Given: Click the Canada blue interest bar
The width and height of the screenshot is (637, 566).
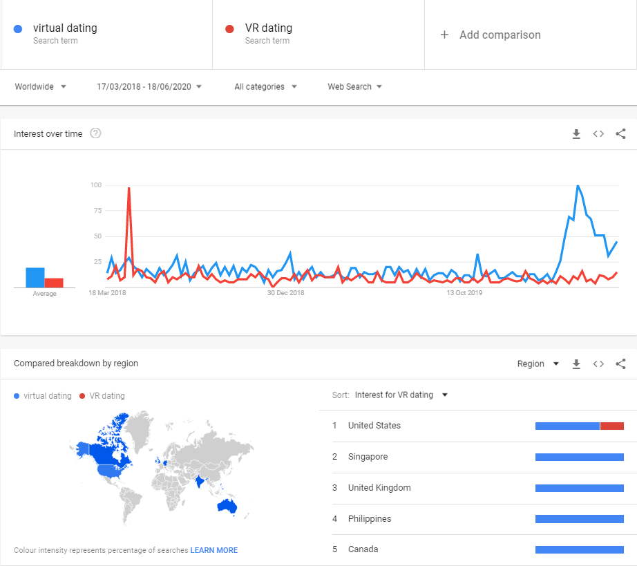Looking at the screenshot, I should point(580,549).
